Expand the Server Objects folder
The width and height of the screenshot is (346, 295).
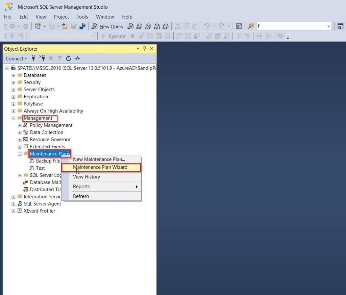(14, 90)
